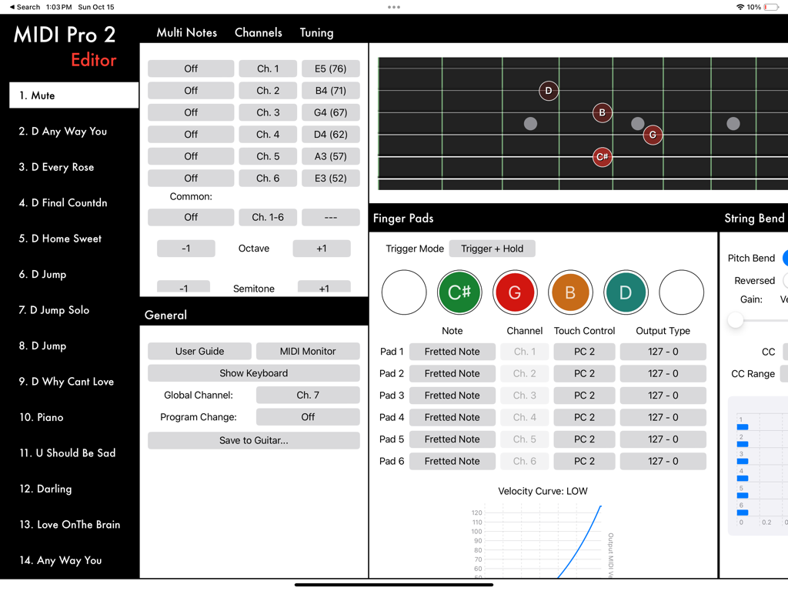Adjust the Gain slider
Screen dimensions: 788x591
click(x=735, y=320)
